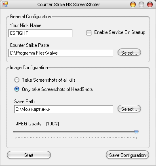This screenshot has height=167, width=156.
Task: Focus the Counter Strike Paste path field
Action: point(61,53)
